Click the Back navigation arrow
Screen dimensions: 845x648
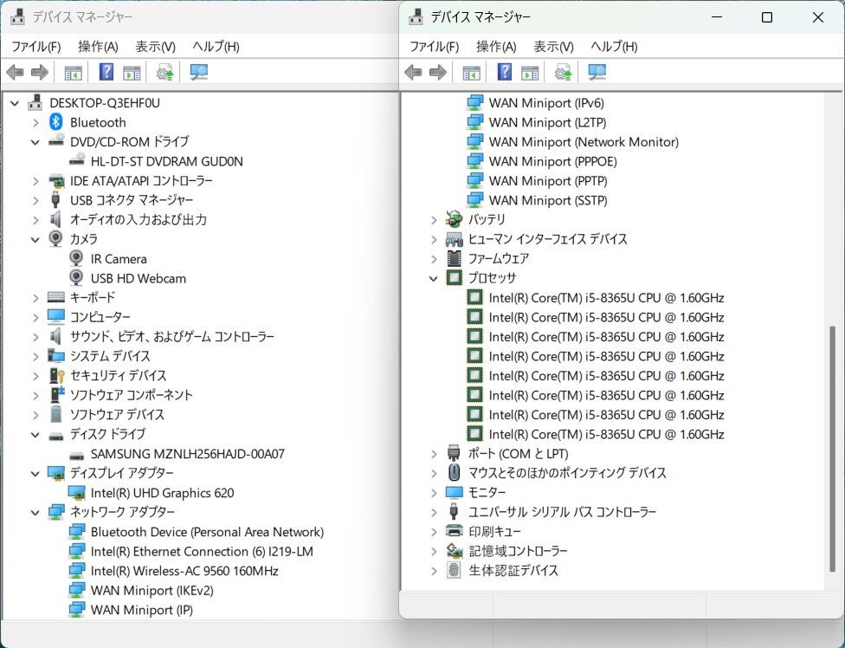(15, 72)
